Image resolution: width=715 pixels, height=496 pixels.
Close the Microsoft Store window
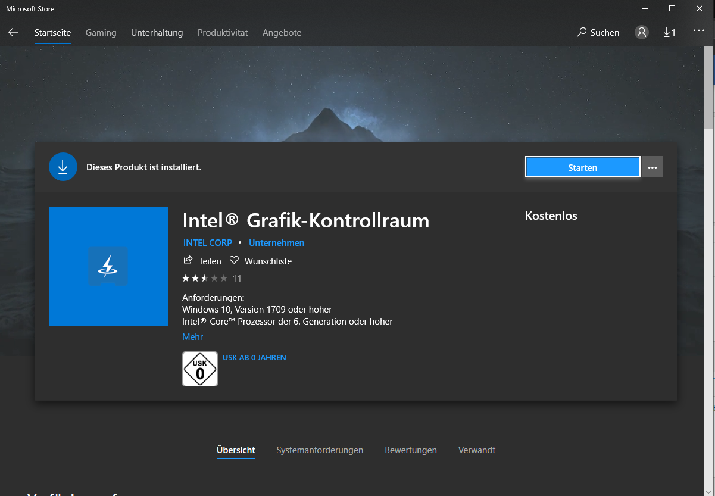pyautogui.click(x=700, y=8)
